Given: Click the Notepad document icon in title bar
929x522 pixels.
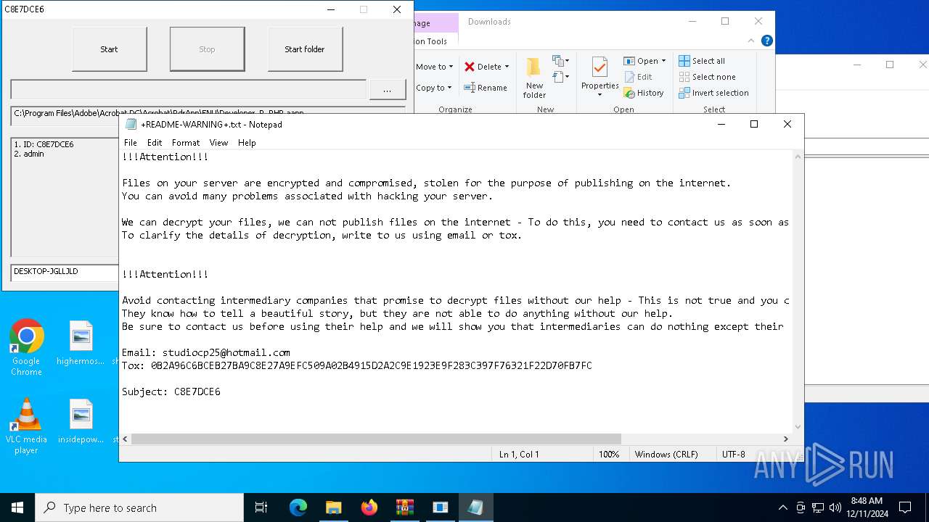Looking at the screenshot, I should click(x=131, y=124).
